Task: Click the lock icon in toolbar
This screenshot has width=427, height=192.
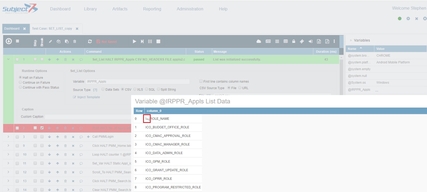Action: click(294, 41)
